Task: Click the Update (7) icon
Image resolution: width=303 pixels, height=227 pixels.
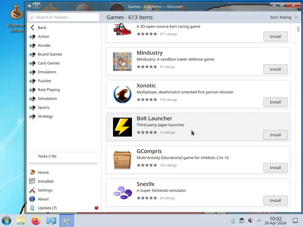Action: pyautogui.click(x=32, y=208)
